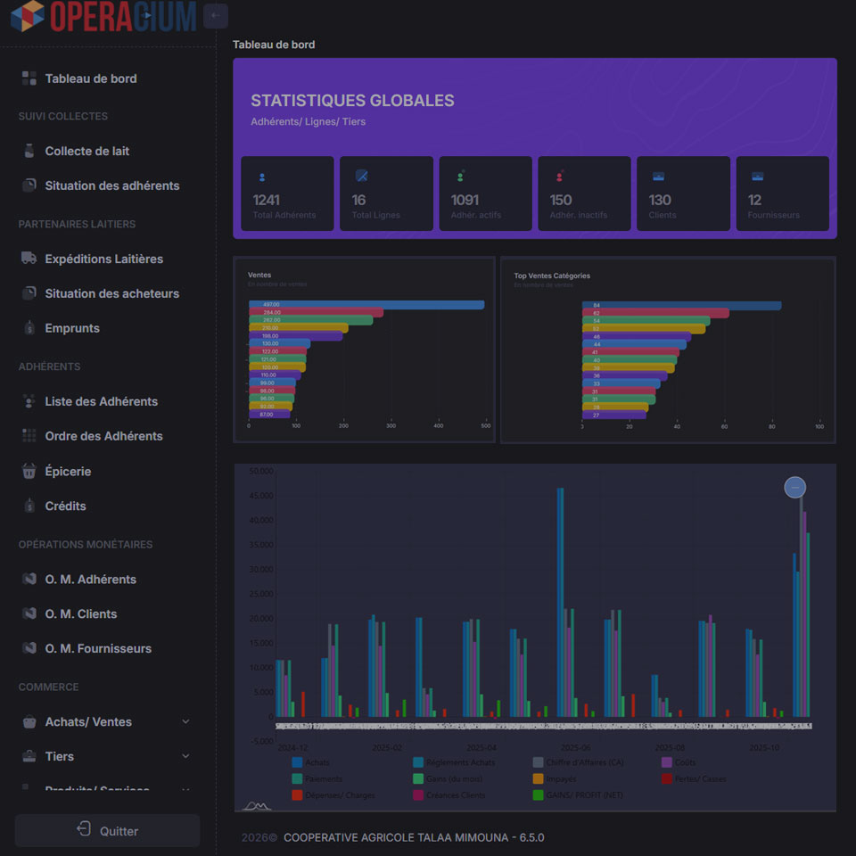Toggle the Achats series in chart legend
This screenshot has width=856, height=856.
(298, 762)
